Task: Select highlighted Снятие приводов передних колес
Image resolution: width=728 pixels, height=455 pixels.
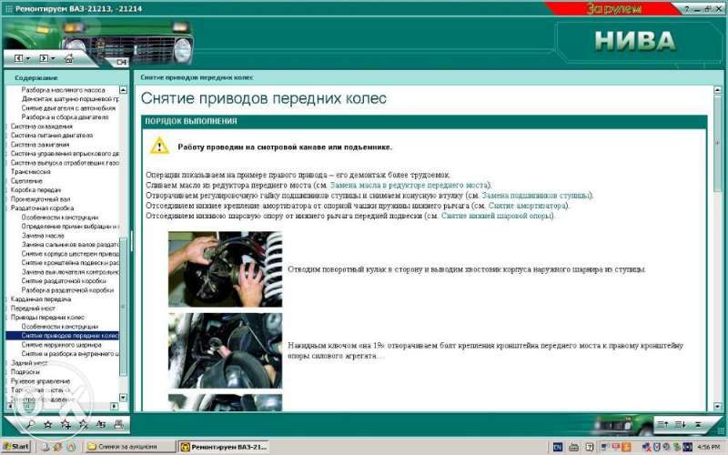Action: [x=62, y=335]
